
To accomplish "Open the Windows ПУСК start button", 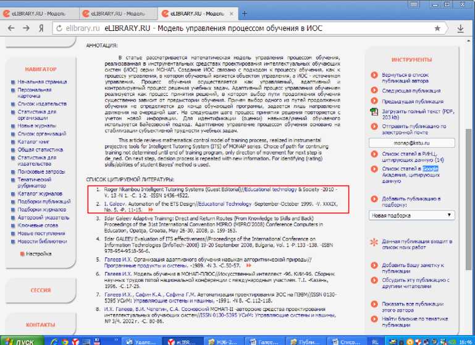I will click(22, 342).
